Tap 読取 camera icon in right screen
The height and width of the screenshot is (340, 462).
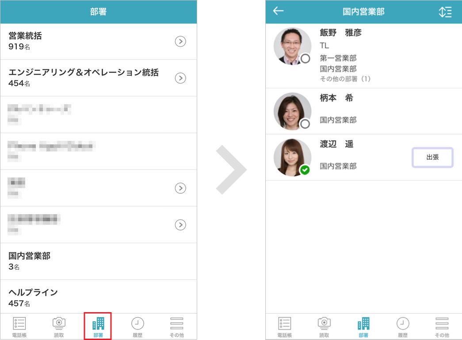324,327
